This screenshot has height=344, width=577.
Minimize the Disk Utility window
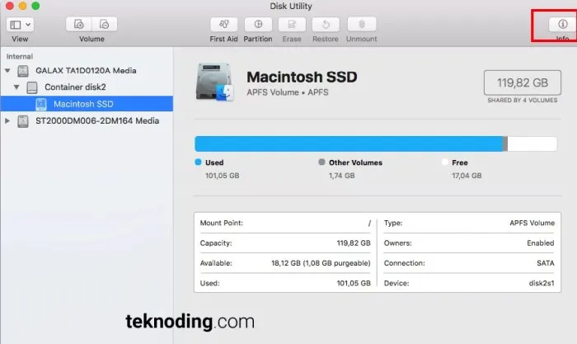pyautogui.click(x=22, y=6)
